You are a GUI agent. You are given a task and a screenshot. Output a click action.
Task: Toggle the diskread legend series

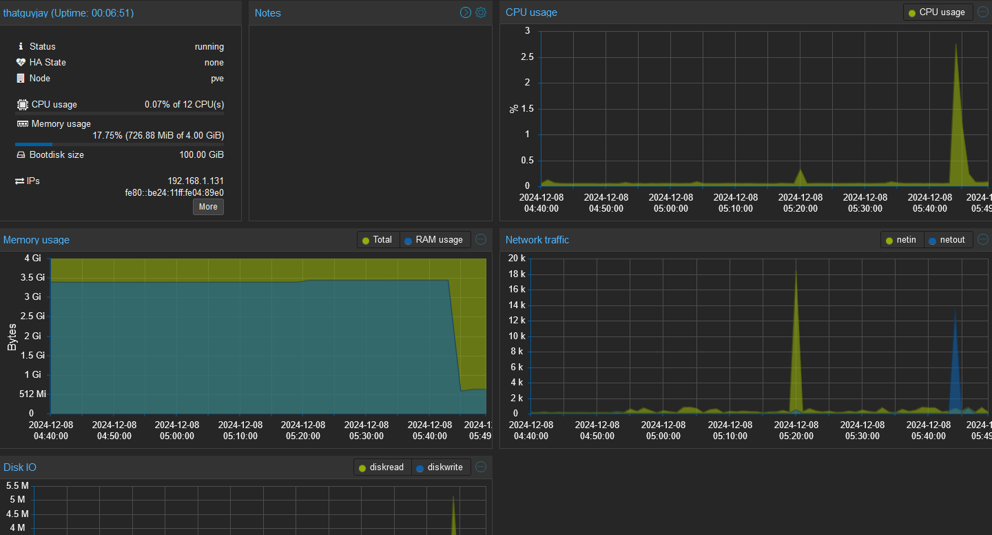click(x=382, y=467)
